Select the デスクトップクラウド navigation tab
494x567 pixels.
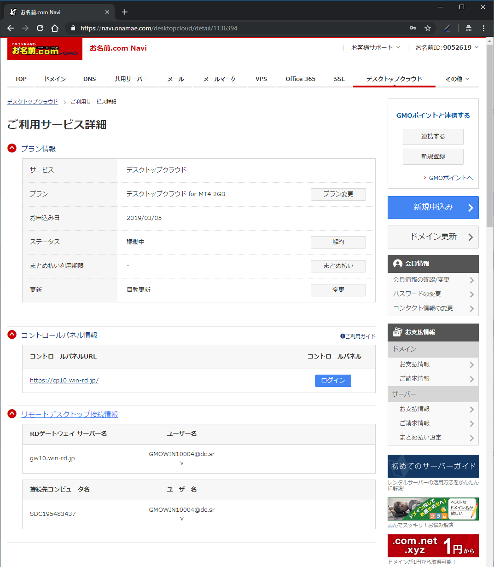pyautogui.click(x=394, y=79)
